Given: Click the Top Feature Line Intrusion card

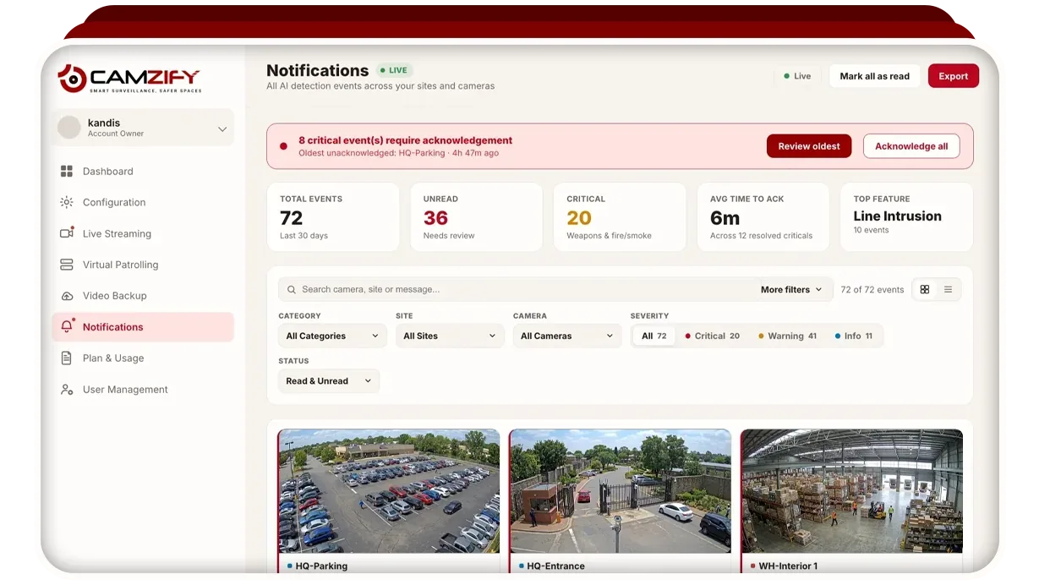Looking at the screenshot, I should tap(906, 217).
